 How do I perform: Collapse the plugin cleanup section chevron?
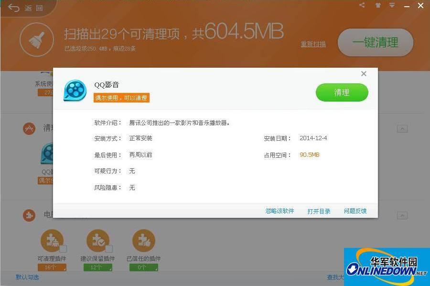coord(402,215)
